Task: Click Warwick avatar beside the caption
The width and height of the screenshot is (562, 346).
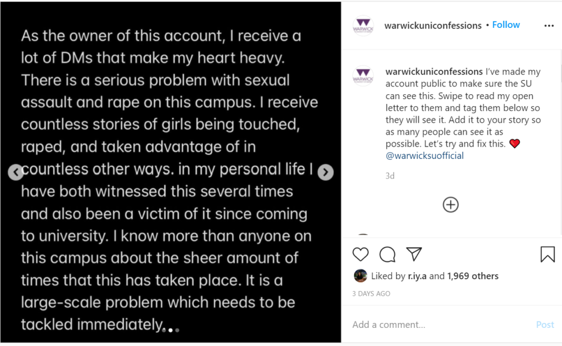Action: coord(363,76)
